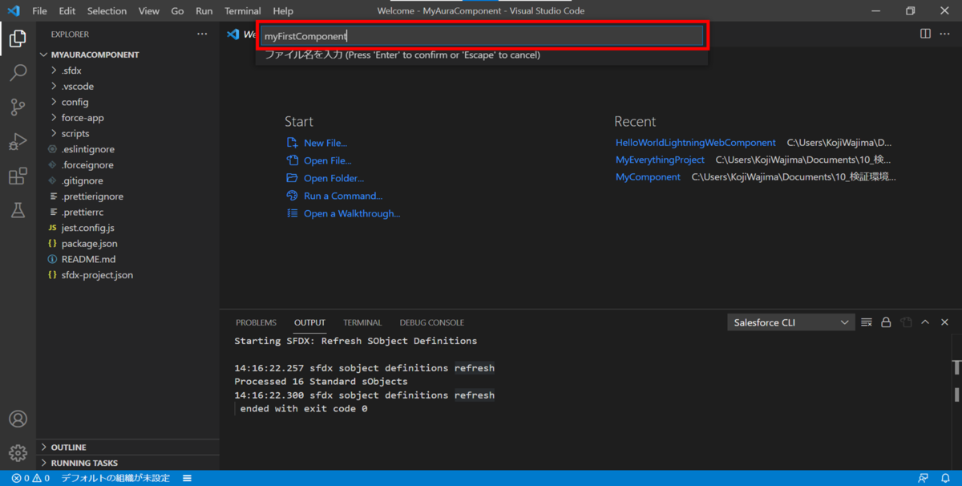Open recent MyComponent project
Viewport: 962px width, 486px height.
pos(648,177)
